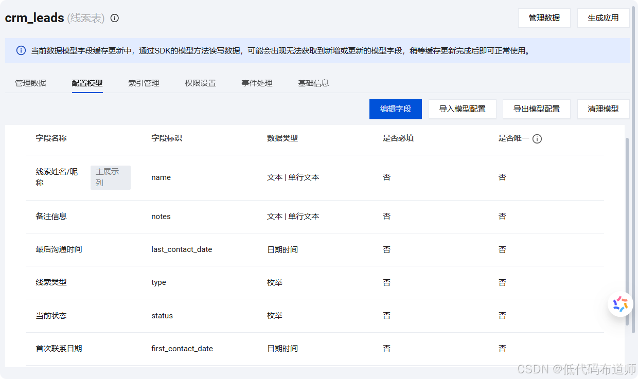Click the 最后沟通时间 field name cell
Screen dimensions: 638x379
coord(59,249)
